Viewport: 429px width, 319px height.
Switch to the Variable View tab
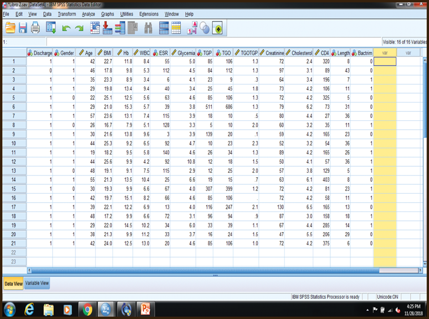click(x=37, y=283)
